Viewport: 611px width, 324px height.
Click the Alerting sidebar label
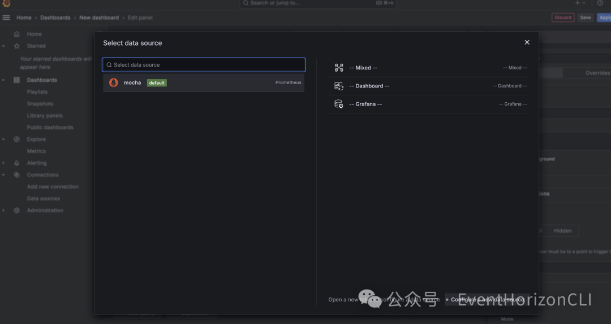point(37,163)
